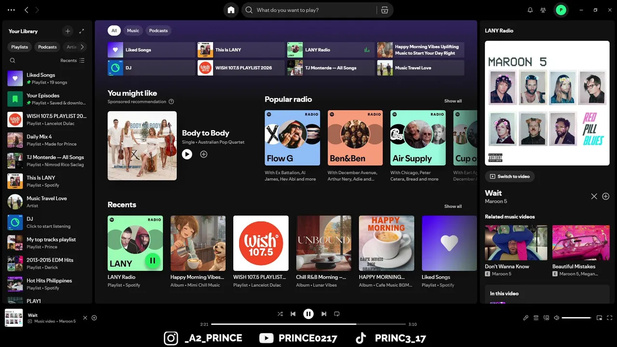The width and height of the screenshot is (617, 347).
Task: Go to the previous track
Action: click(x=293, y=314)
